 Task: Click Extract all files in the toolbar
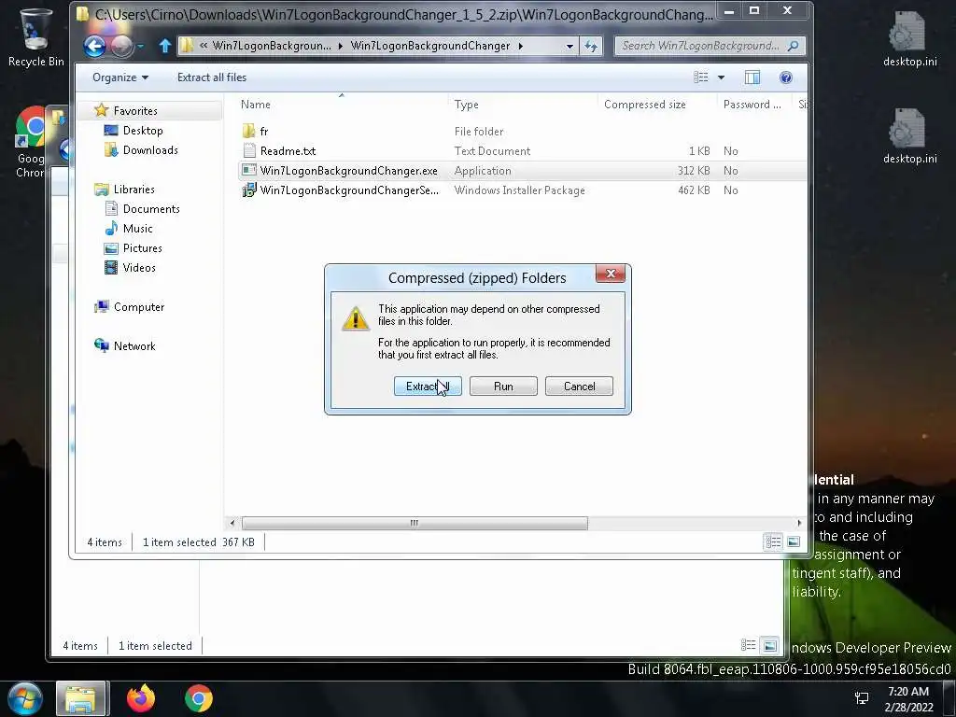pos(212,77)
